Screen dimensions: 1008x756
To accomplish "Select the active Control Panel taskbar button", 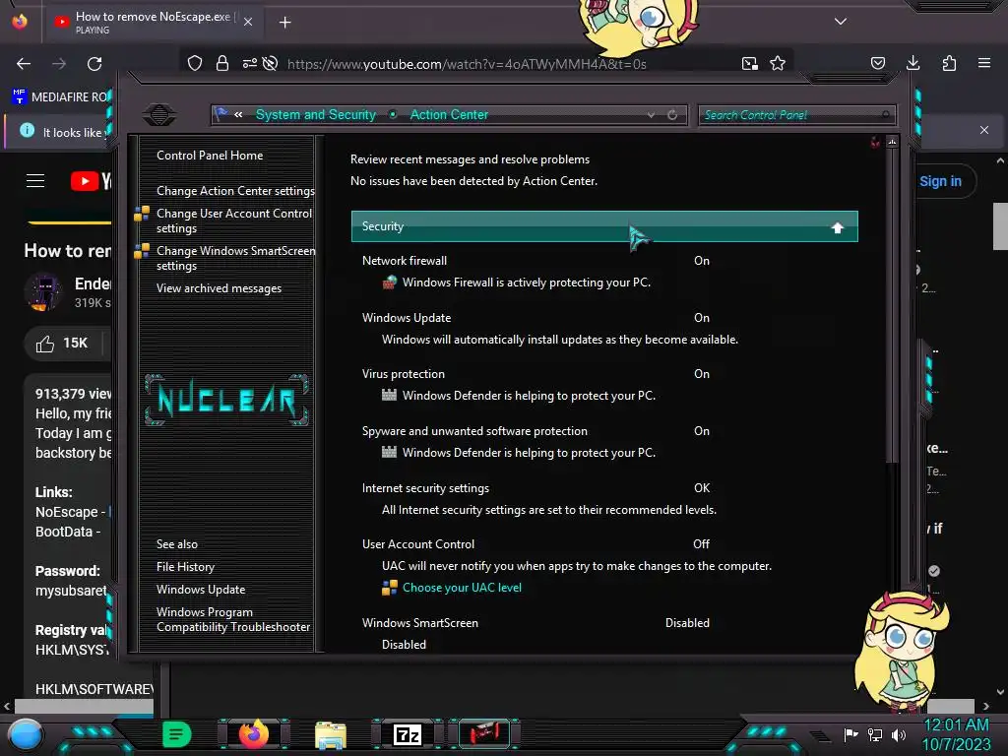I will [x=484, y=733].
